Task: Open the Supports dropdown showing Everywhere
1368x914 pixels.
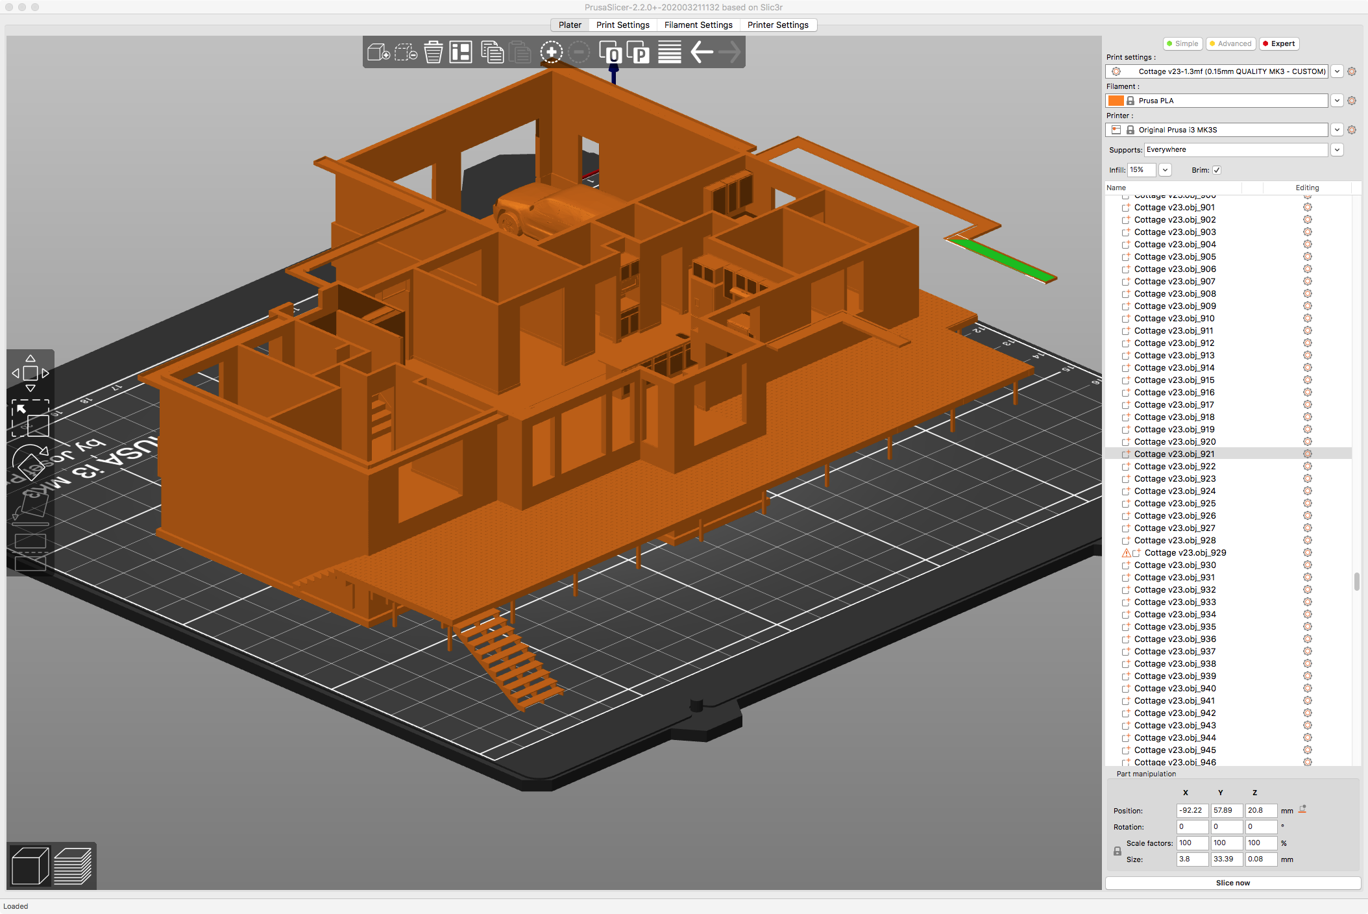Action: [1337, 150]
